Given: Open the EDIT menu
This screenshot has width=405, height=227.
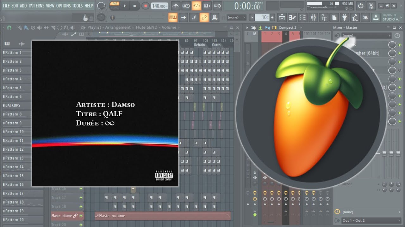Looking at the screenshot, I should point(15,6).
